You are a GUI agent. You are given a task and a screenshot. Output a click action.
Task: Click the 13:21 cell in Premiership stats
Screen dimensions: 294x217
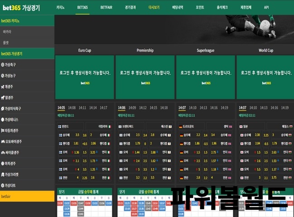pyautogui.click(x=127, y=203)
